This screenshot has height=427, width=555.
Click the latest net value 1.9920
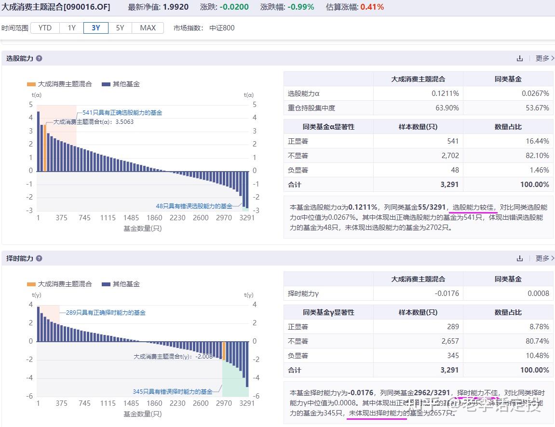pos(176,7)
